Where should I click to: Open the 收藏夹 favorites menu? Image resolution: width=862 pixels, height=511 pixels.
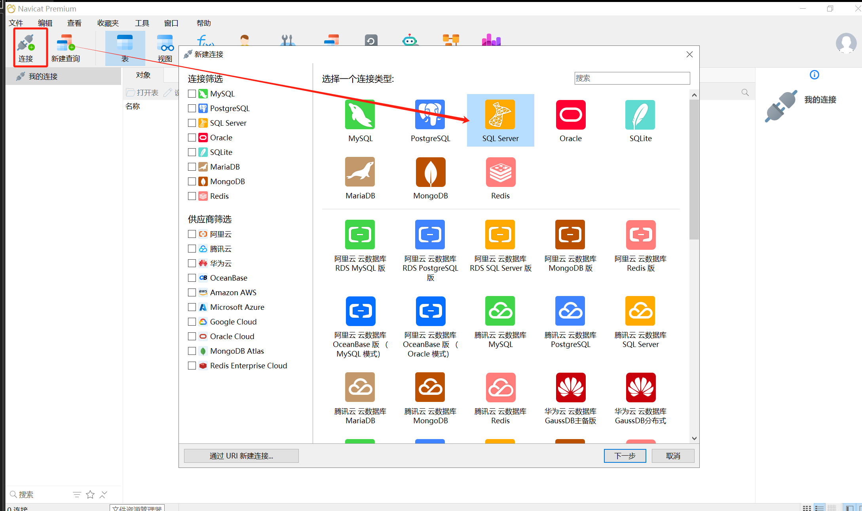[x=108, y=23]
